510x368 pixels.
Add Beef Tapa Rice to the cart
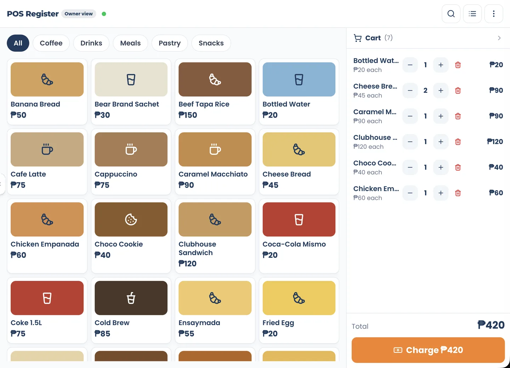click(x=215, y=92)
